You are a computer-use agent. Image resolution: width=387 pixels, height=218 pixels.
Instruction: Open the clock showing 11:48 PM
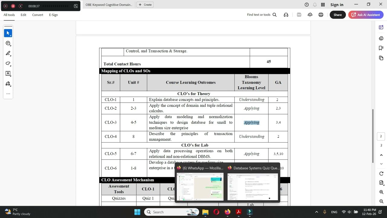tap(370, 212)
